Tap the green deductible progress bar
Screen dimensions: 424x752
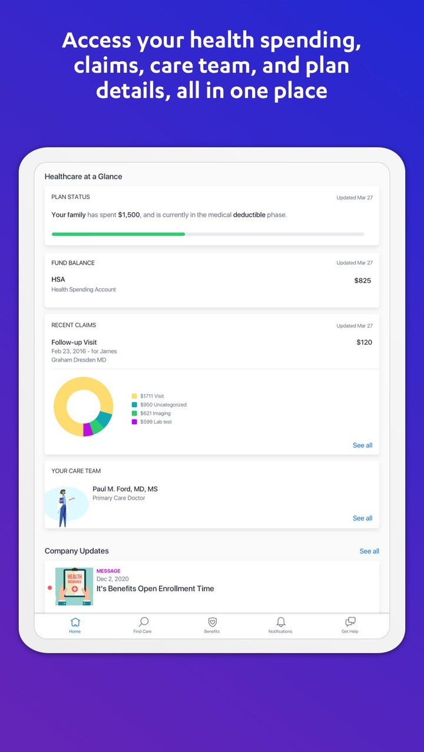(118, 234)
